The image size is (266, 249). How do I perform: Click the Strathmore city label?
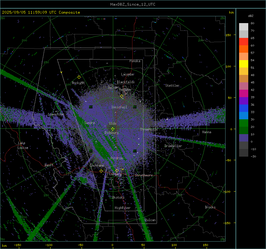click(x=144, y=175)
